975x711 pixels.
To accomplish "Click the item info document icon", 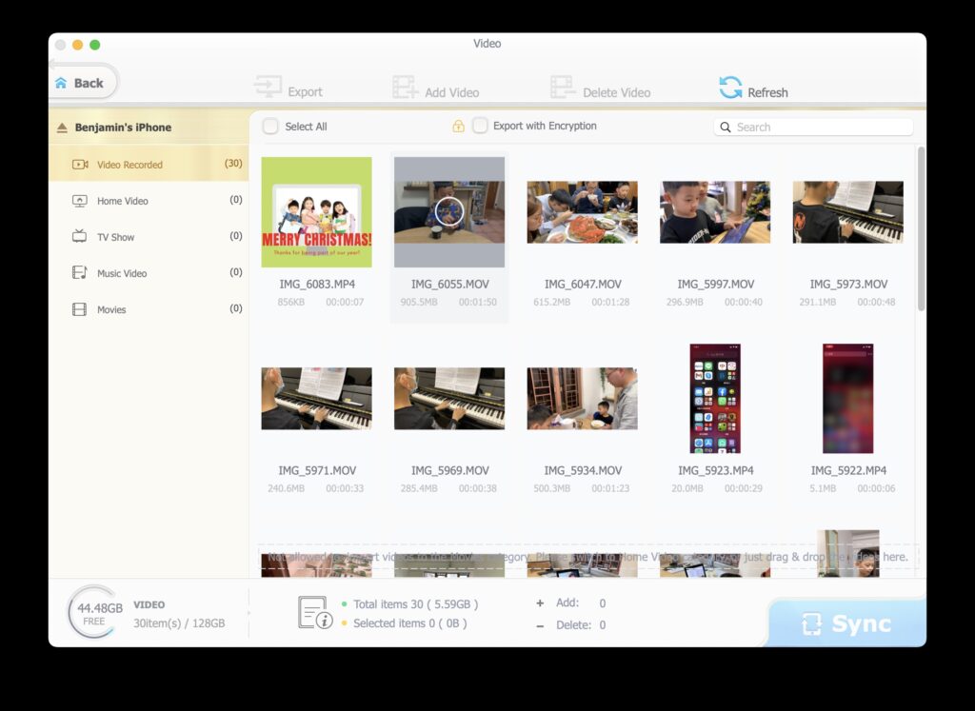I will click(x=315, y=613).
